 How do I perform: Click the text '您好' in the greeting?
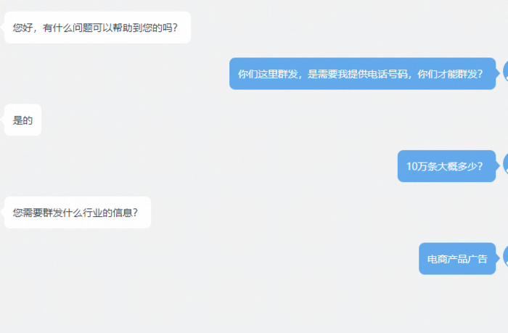click(22, 28)
